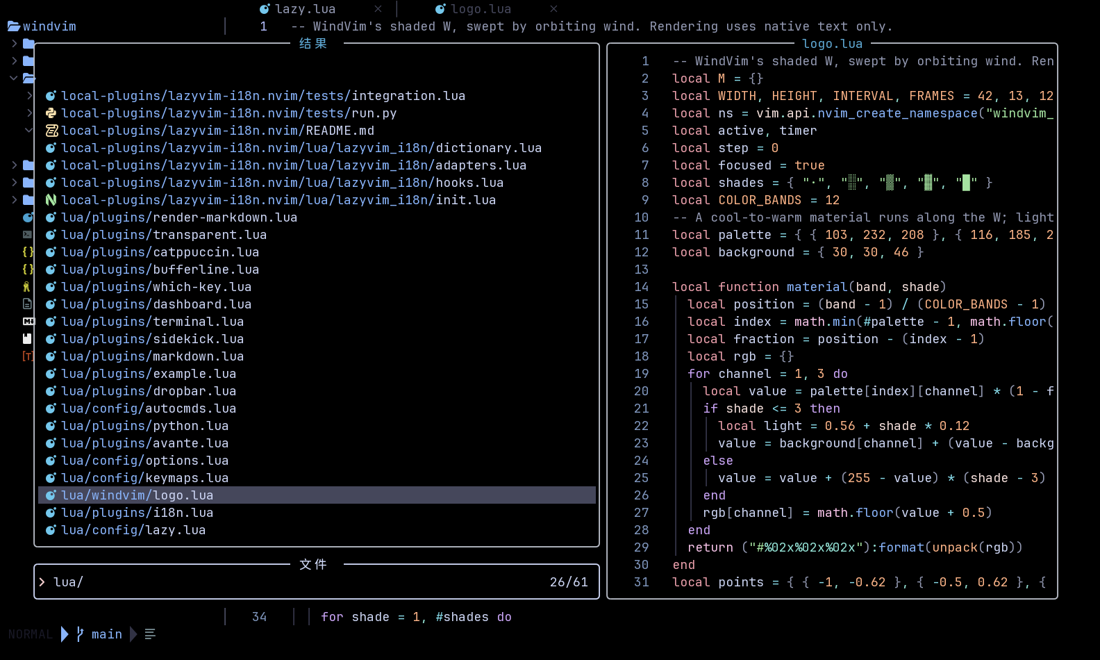This screenshot has width=1100, height=660.
Task: Click the Lua icon on the lazy.lua tab
Action: [x=265, y=9]
